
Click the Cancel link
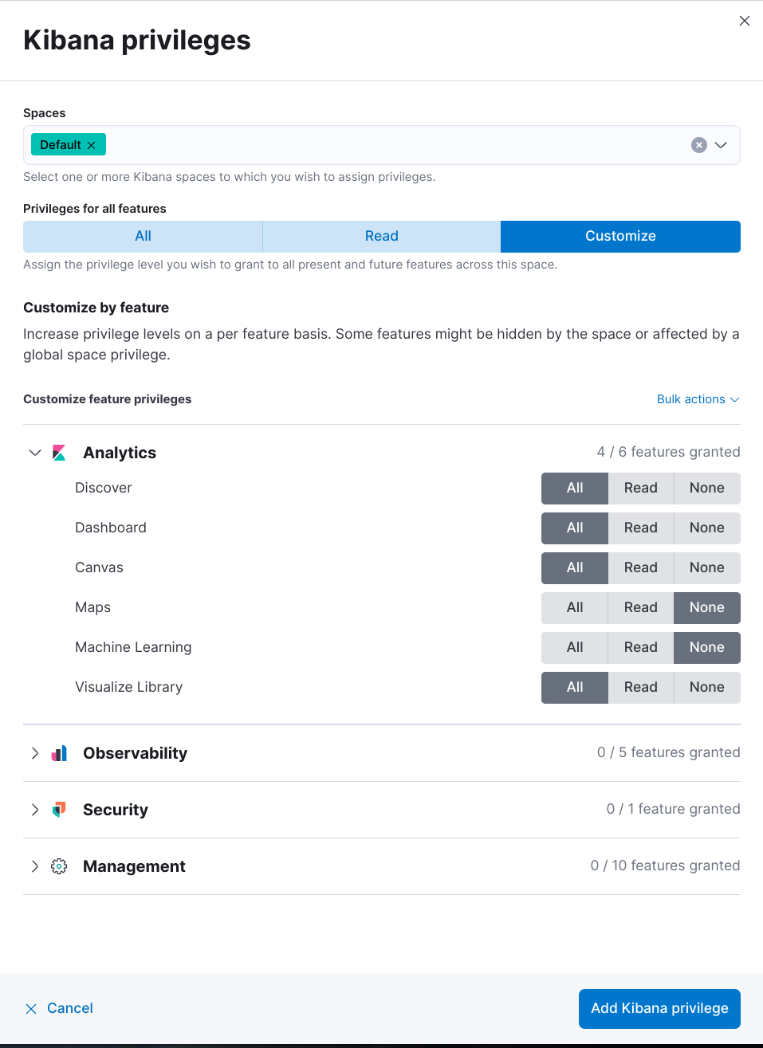(70, 1008)
